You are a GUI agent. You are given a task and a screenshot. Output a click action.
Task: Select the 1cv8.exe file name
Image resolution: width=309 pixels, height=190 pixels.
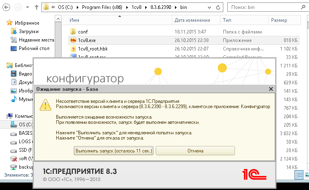tap(87, 40)
